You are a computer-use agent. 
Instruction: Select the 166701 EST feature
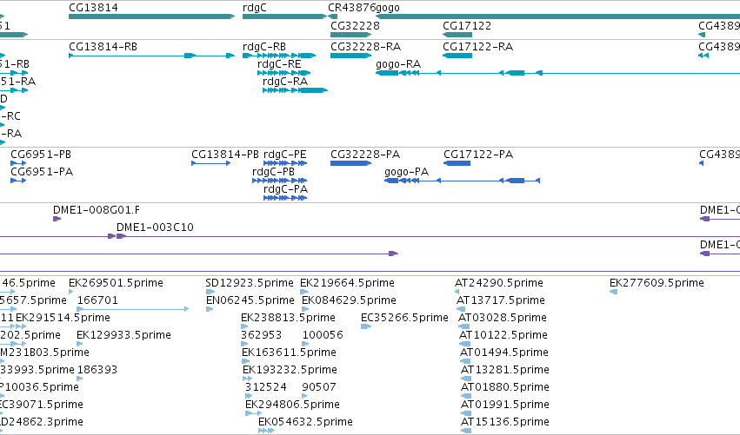(133, 309)
